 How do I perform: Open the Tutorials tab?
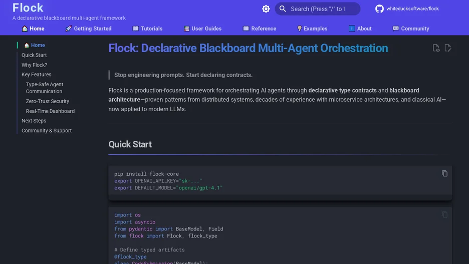click(x=147, y=29)
